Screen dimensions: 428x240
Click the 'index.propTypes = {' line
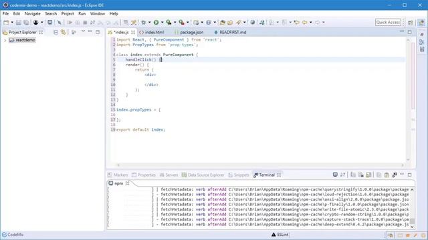138,109
